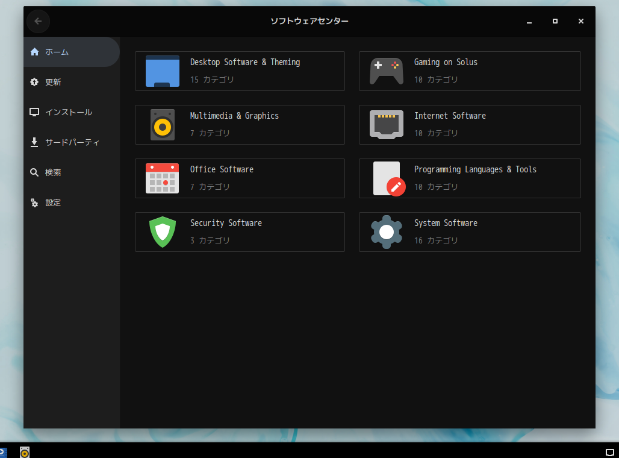Click the settings gears icon in sidebar

[34, 202]
